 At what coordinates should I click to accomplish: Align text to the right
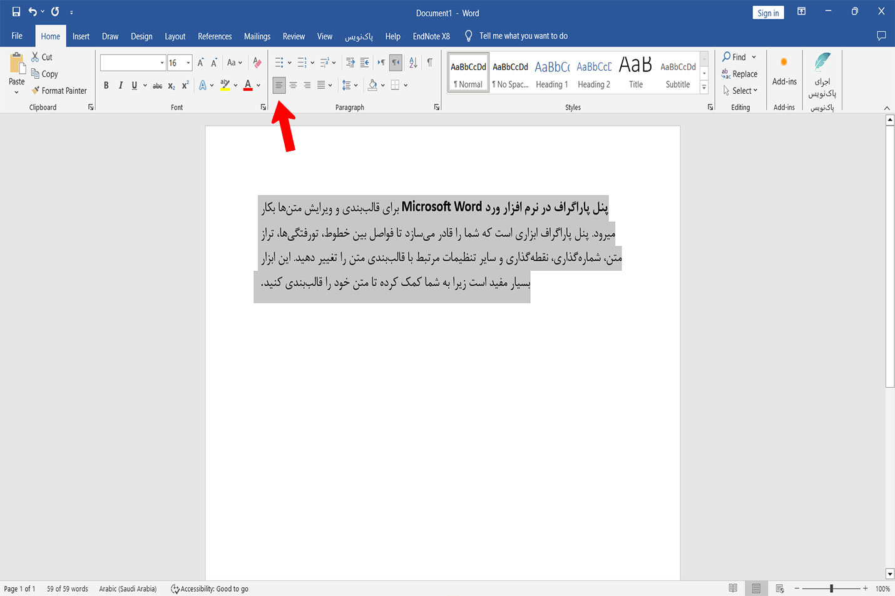(x=307, y=85)
